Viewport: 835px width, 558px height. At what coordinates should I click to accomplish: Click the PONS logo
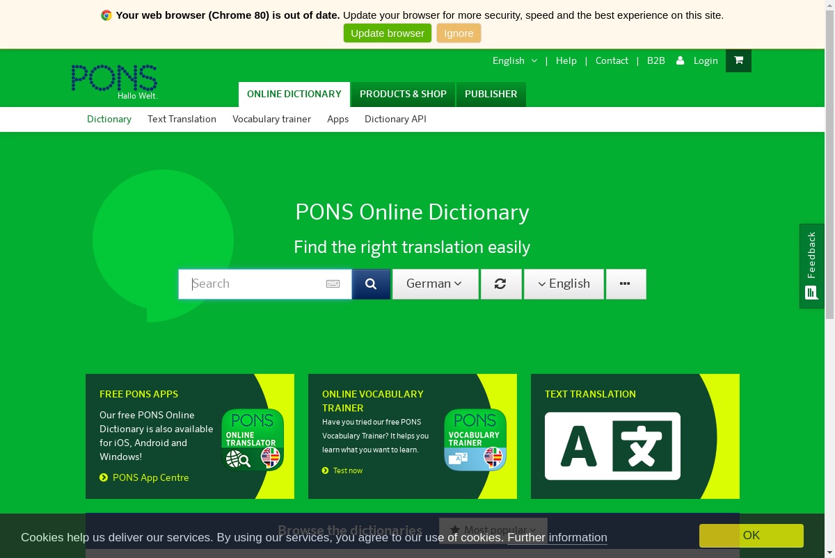pyautogui.click(x=114, y=82)
